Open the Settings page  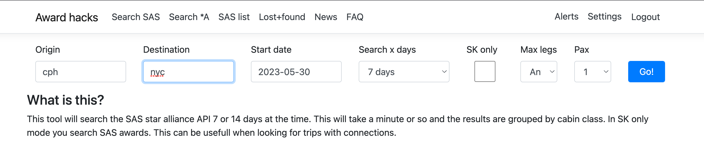pyautogui.click(x=604, y=17)
